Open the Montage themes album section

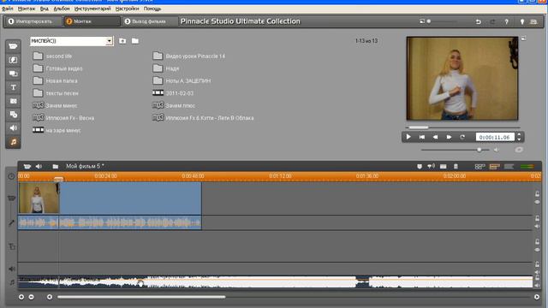(x=14, y=74)
